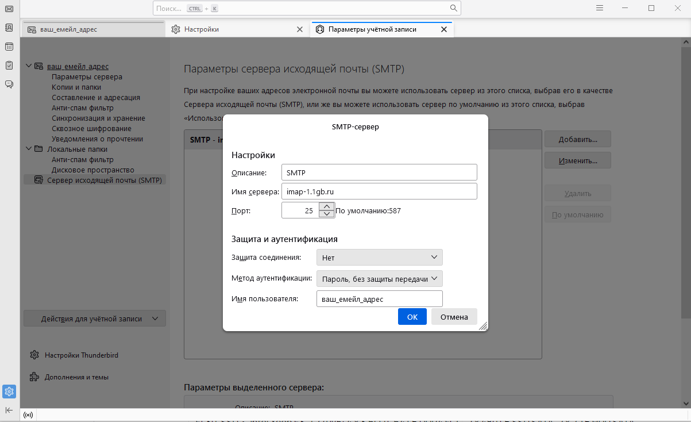Open the Thunderbird hamburger menu
The image size is (691, 422).
point(600,9)
